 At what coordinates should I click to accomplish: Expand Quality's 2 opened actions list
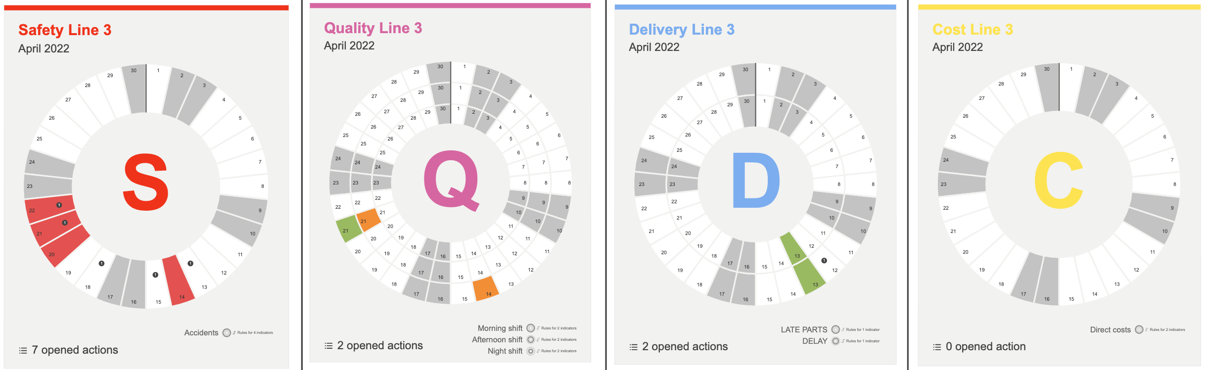pyautogui.click(x=379, y=346)
